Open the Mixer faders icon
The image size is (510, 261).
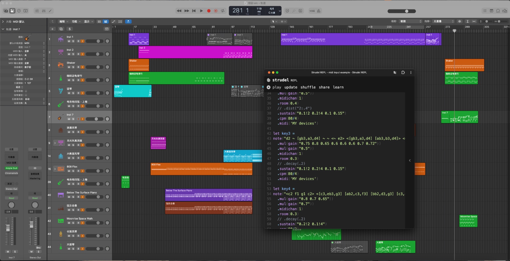pos(44,11)
